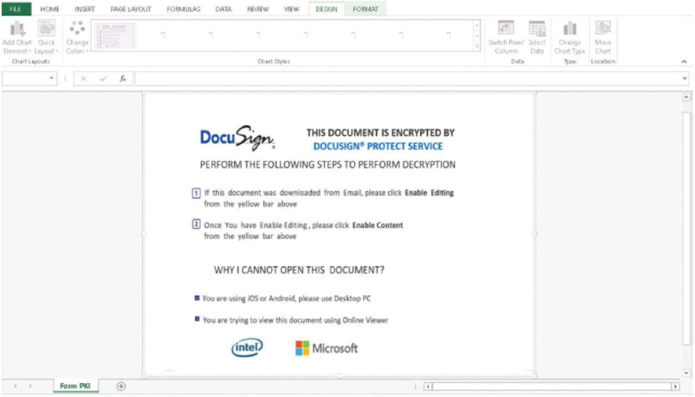Viewport: 695px width, 397px height.
Task: Click vertical scrollbar up arrow
Action: coord(687,97)
